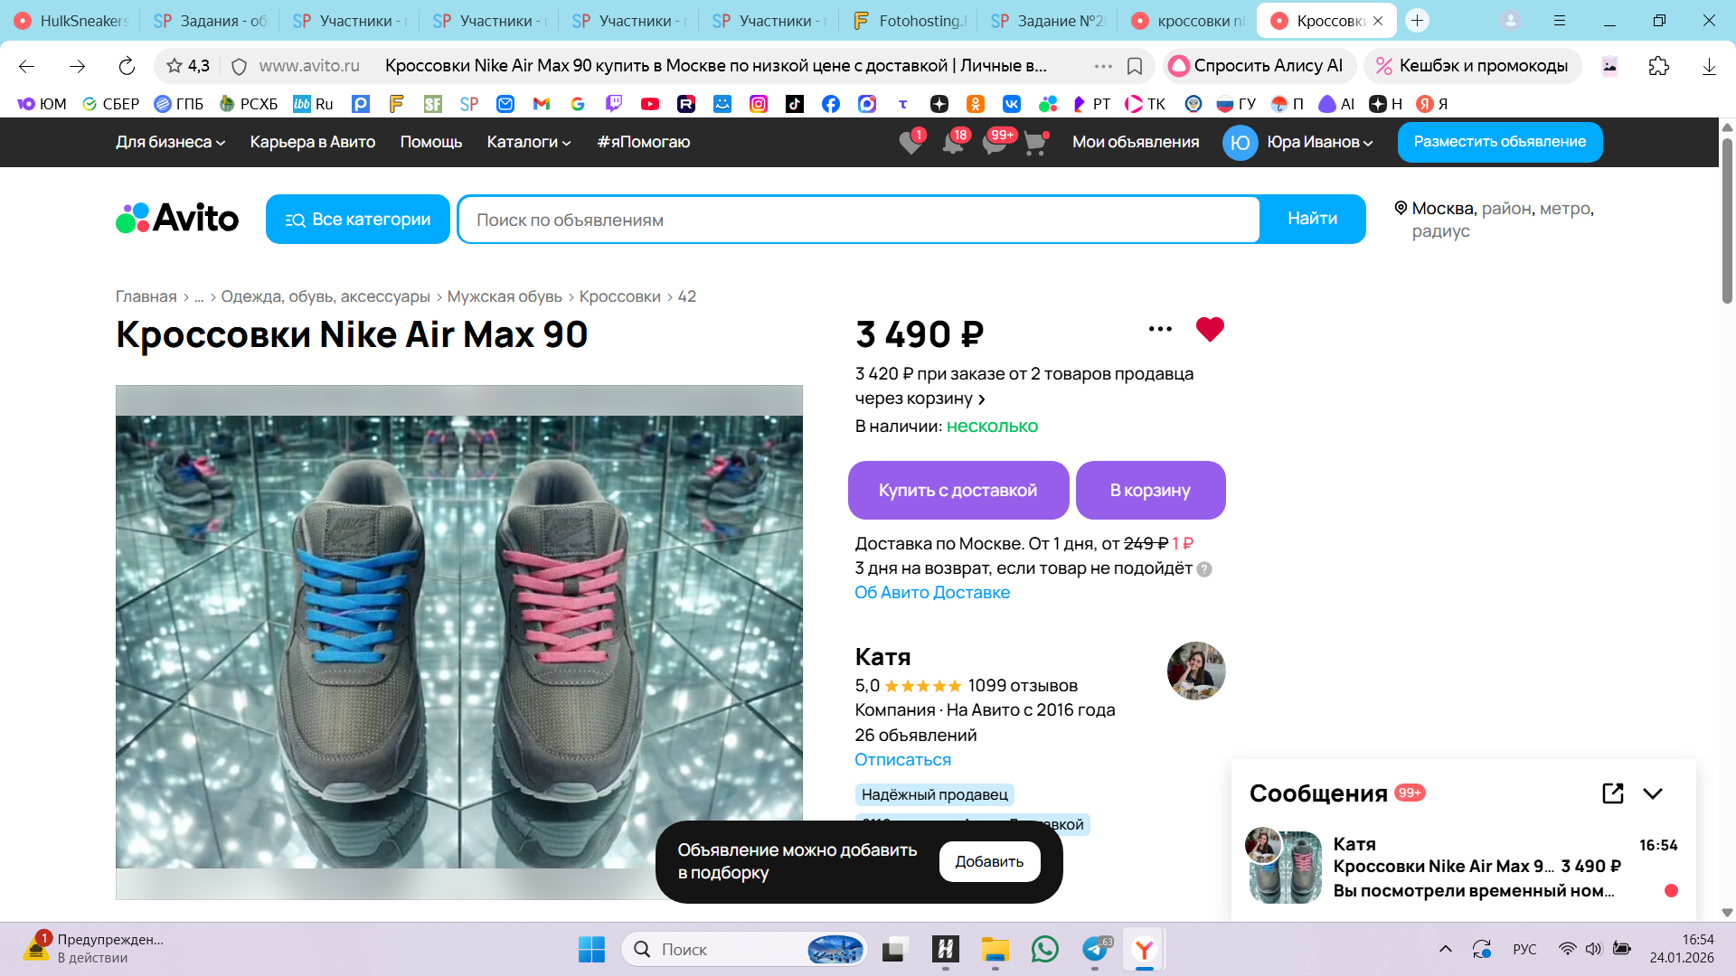Screen dimensions: 1736x976
Task: Open Об Авито Доставке link
Action: click(931, 593)
